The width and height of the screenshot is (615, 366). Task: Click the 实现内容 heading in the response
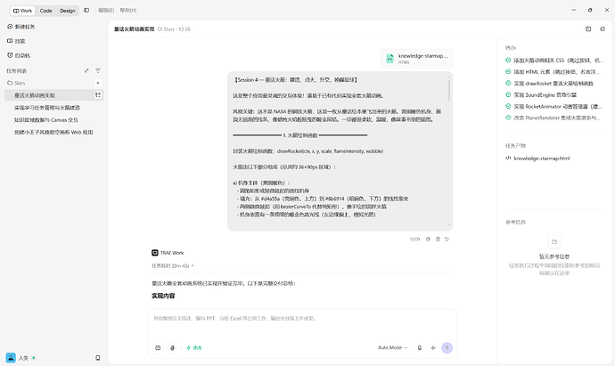tap(163, 296)
